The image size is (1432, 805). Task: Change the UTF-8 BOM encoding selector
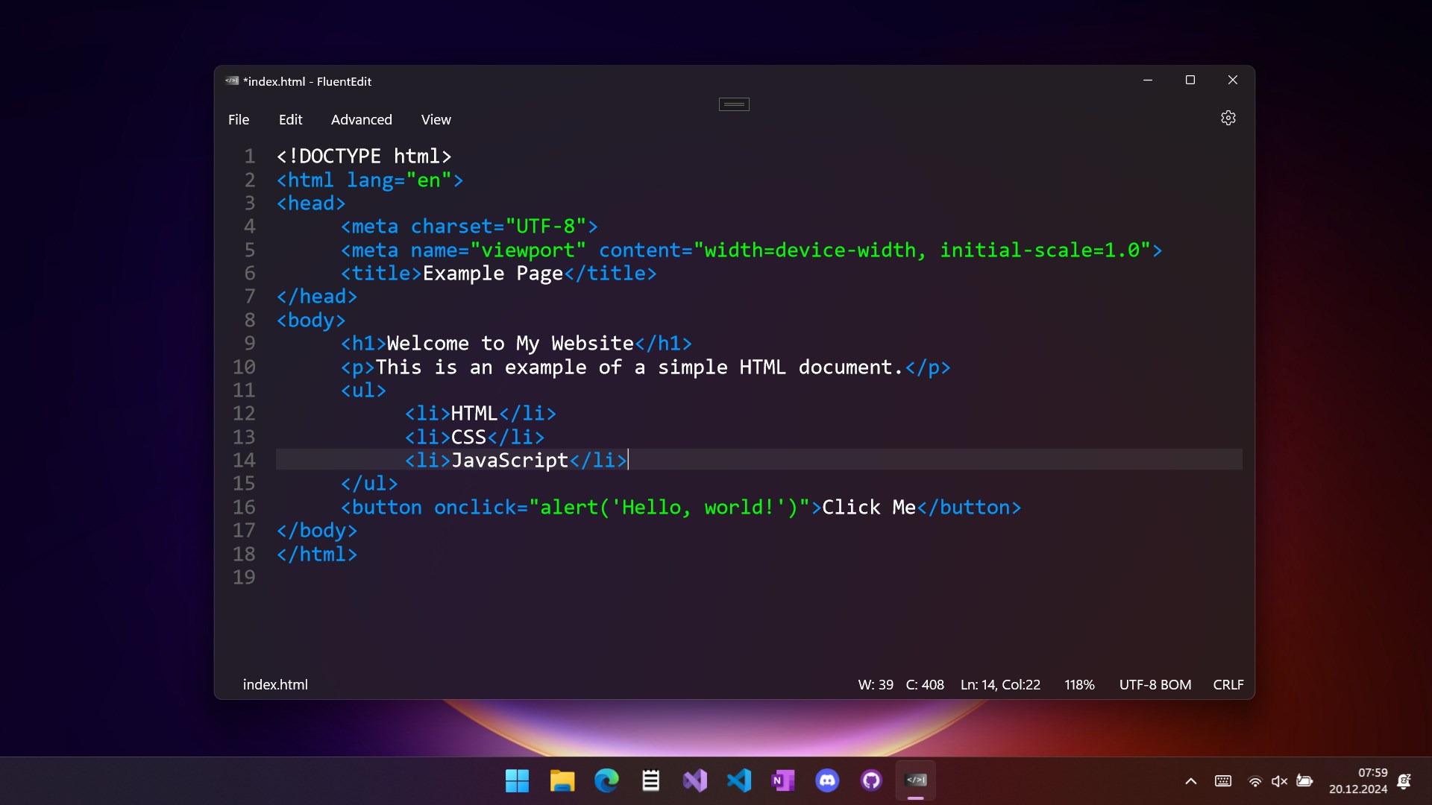point(1155,684)
